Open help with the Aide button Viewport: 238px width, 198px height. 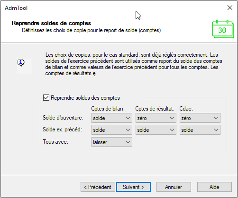pos(214,187)
